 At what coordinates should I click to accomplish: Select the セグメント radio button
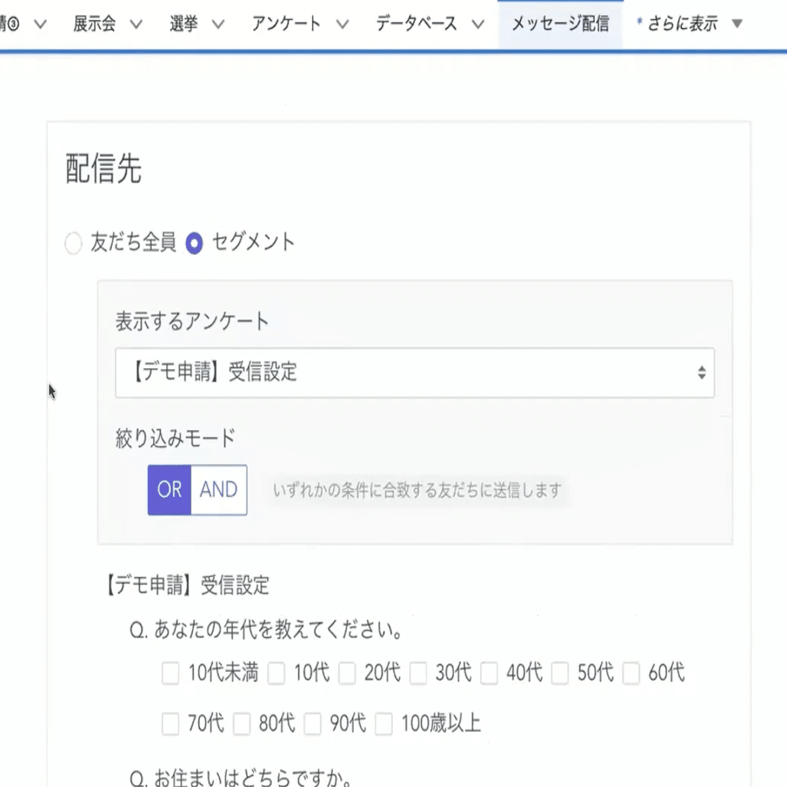[x=194, y=242]
